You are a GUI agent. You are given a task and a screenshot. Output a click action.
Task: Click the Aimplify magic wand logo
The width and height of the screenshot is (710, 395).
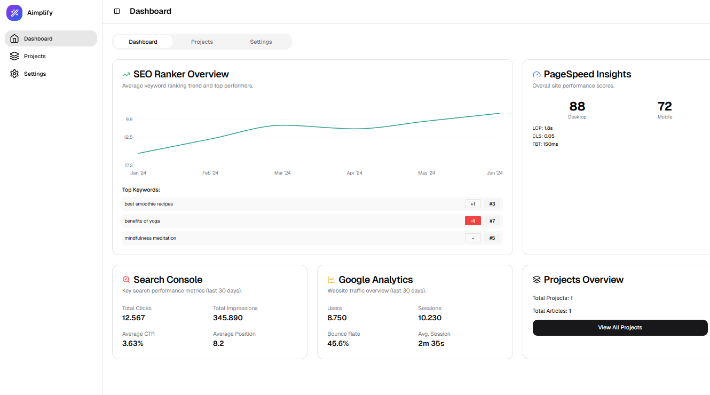click(14, 13)
